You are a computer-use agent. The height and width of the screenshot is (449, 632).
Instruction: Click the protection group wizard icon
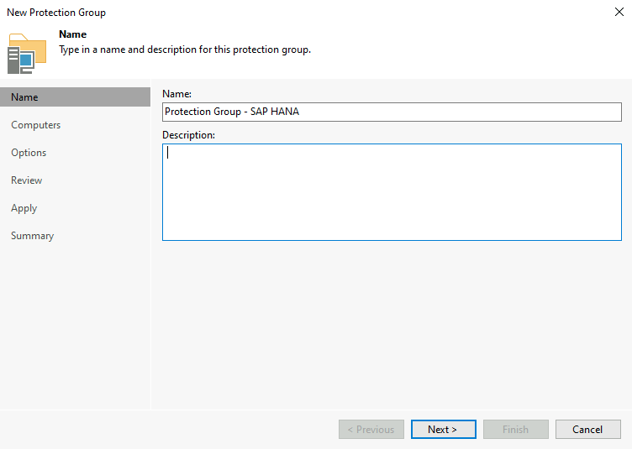coord(26,53)
